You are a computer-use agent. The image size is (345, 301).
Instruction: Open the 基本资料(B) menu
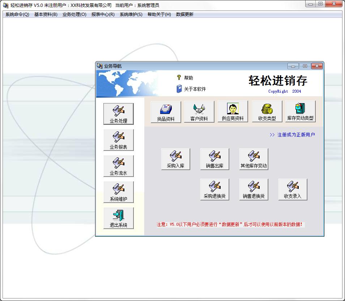point(46,14)
